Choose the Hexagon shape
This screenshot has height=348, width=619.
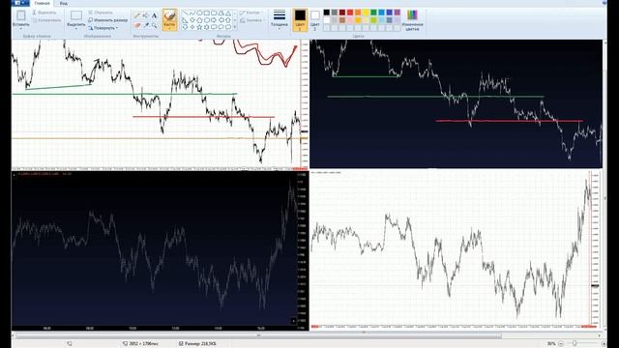pyautogui.click(x=207, y=20)
